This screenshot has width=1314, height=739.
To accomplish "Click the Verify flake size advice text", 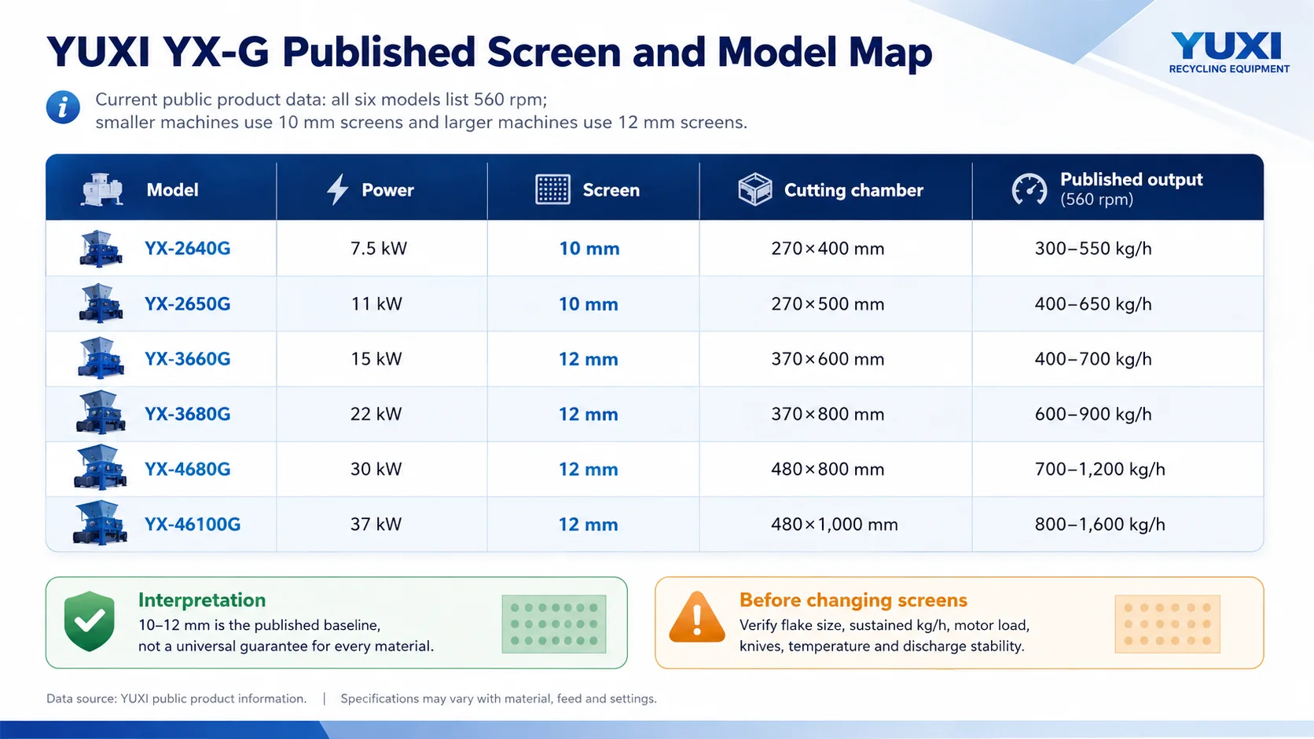I will point(884,635).
